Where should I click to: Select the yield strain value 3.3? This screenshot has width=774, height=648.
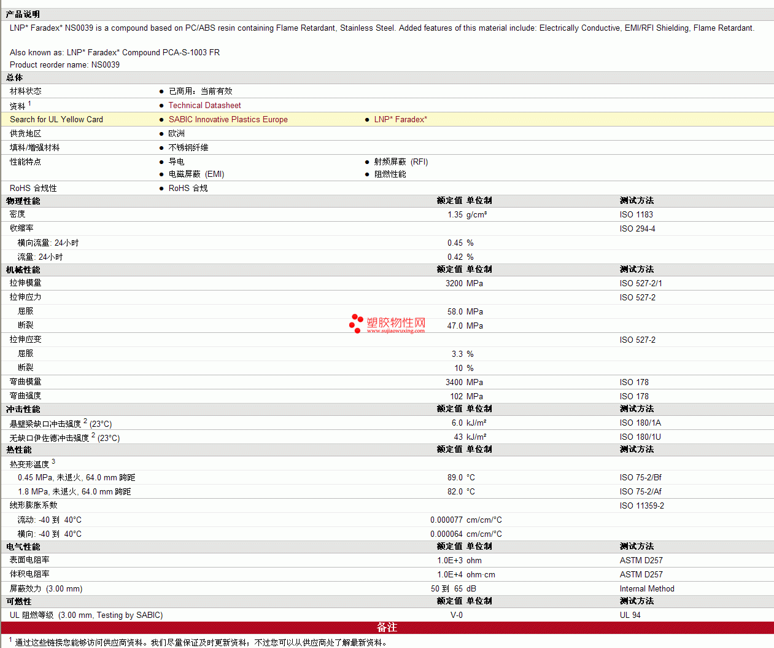click(x=457, y=354)
